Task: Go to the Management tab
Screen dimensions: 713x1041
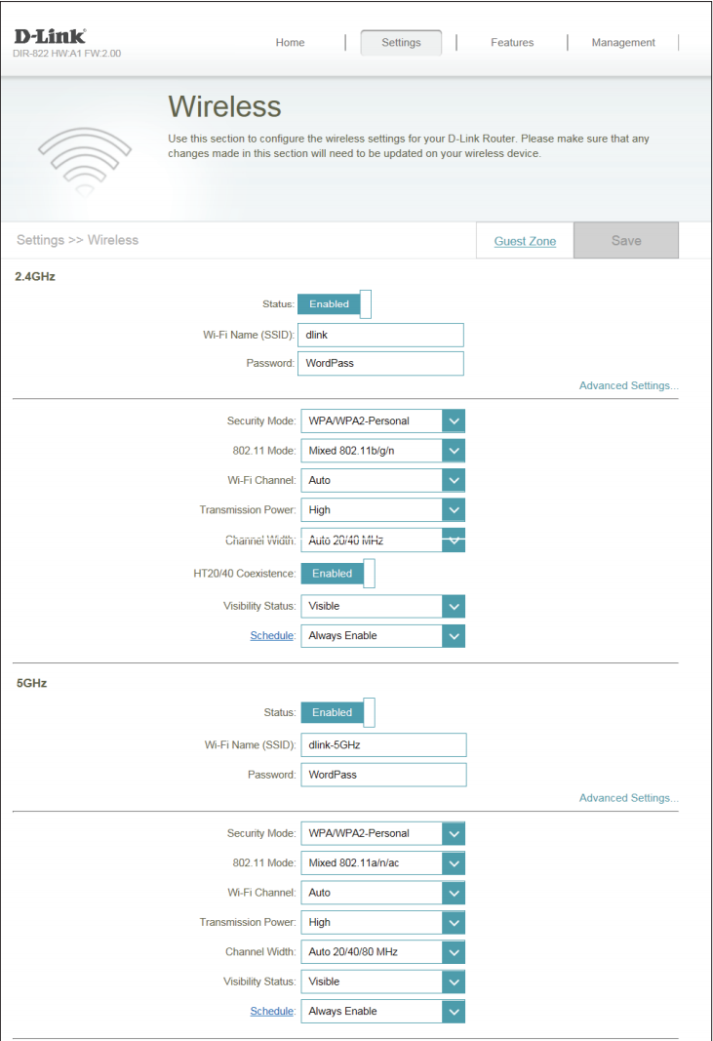Action: coord(622,43)
